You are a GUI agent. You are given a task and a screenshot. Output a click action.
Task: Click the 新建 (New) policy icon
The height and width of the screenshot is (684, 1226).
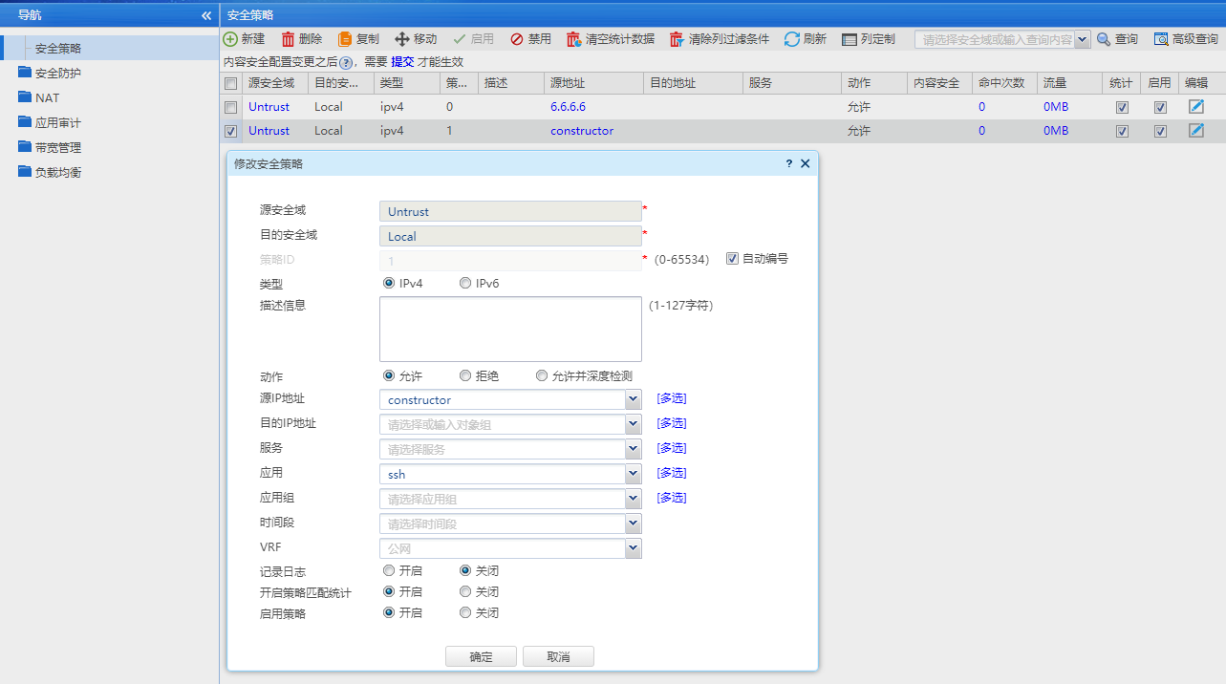tap(230, 39)
